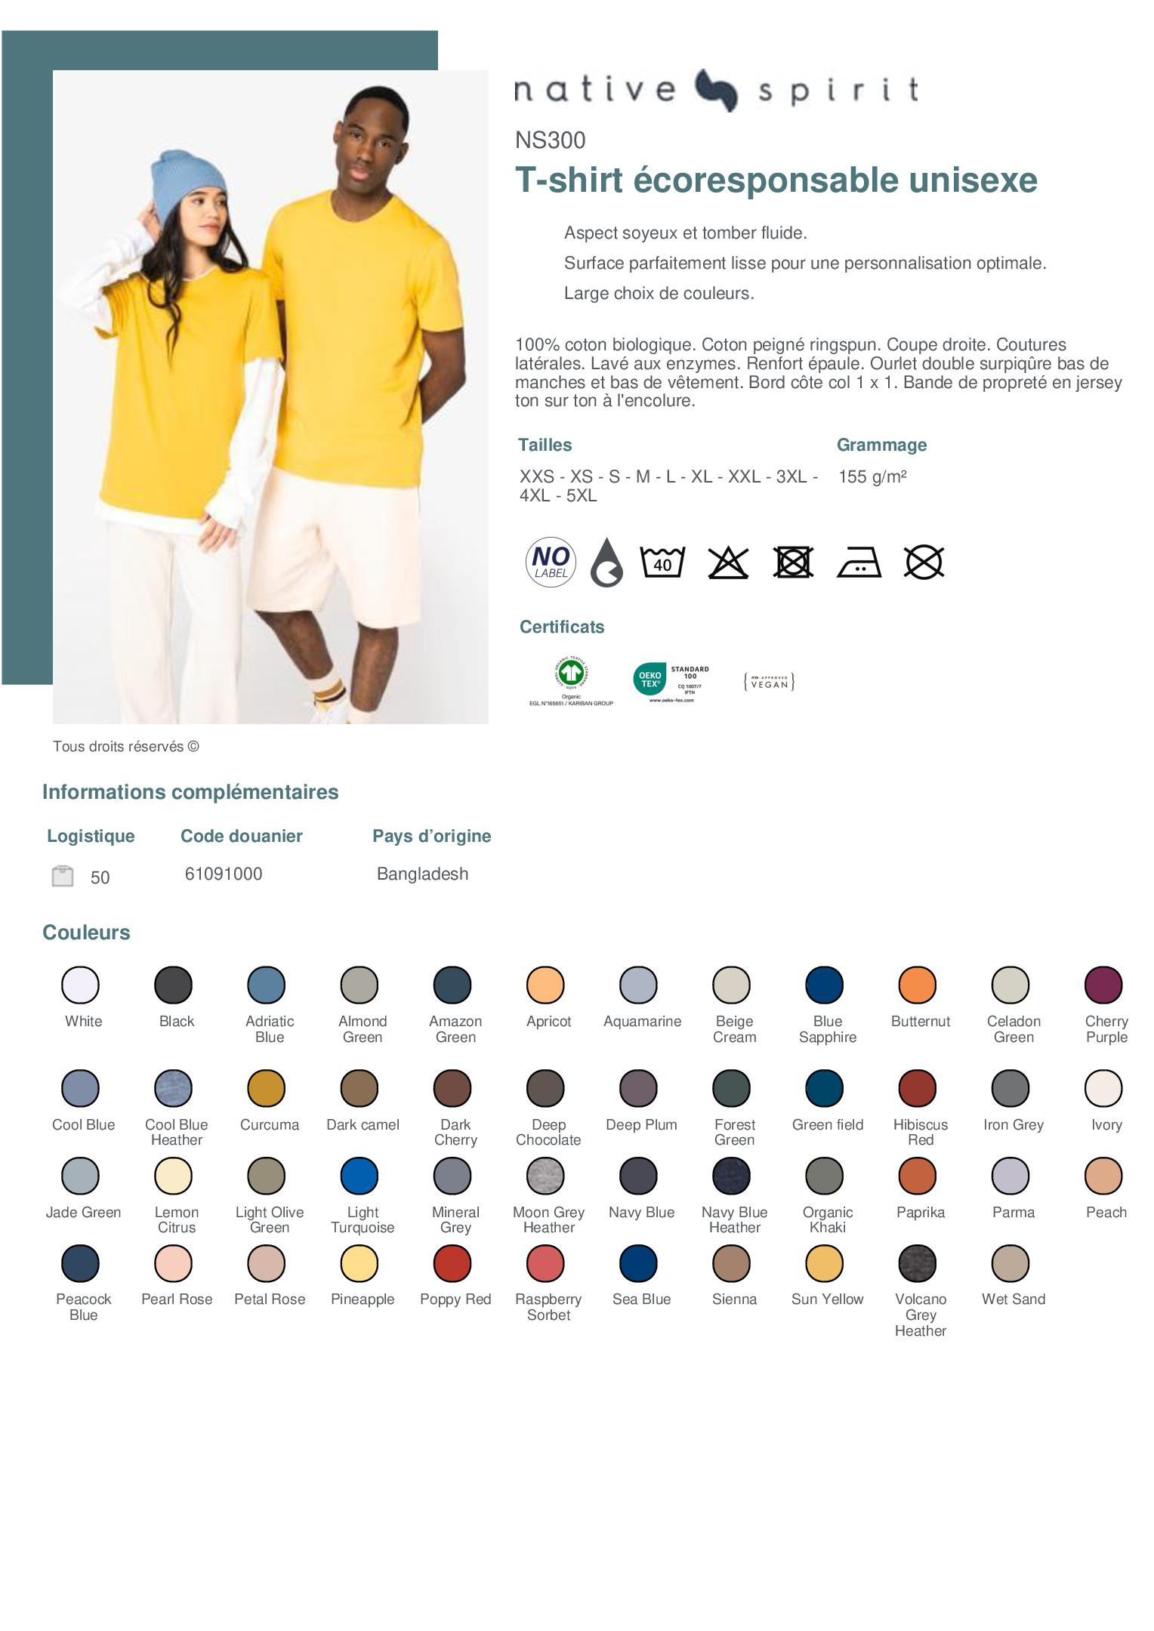This screenshot has width=1154, height=1631.
Task: Click the model product photo
Action: [270, 397]
